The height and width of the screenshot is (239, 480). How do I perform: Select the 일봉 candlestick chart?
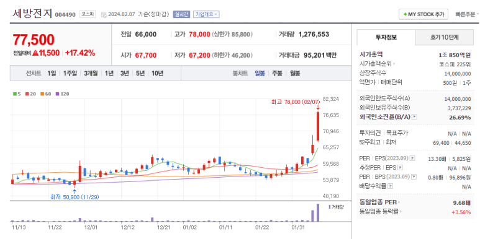260,73
